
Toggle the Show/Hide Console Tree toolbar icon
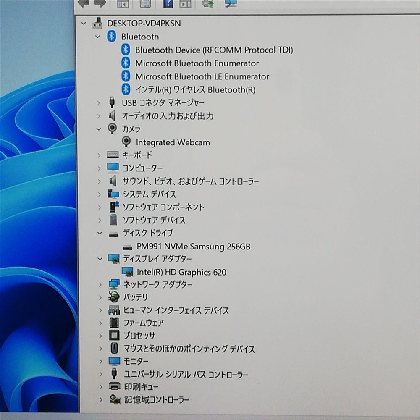coord(123,4)
